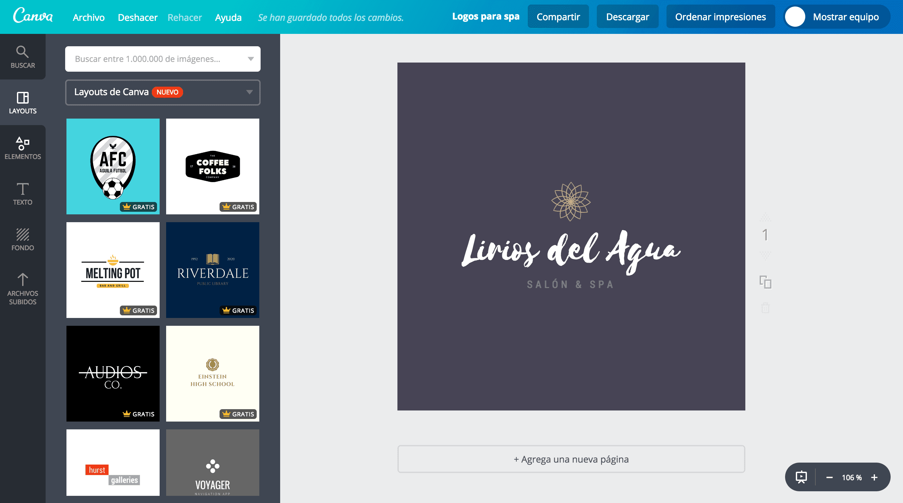
Task: Click the page number 1 indicator
Action: click(765, 235)
